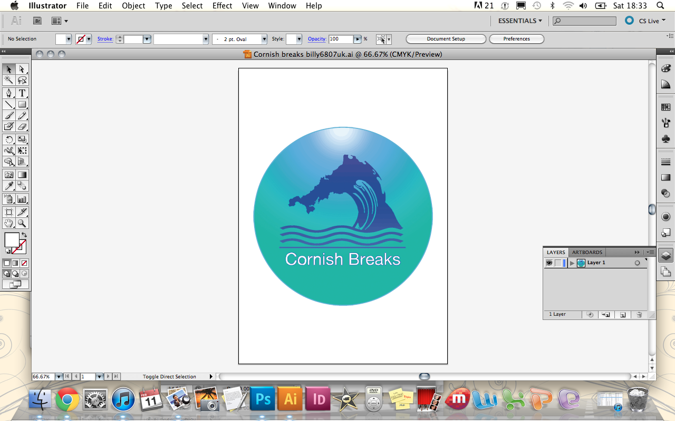Select the Pen tool
This screenshot has width=675, height=421.
[x=9, y=93]
